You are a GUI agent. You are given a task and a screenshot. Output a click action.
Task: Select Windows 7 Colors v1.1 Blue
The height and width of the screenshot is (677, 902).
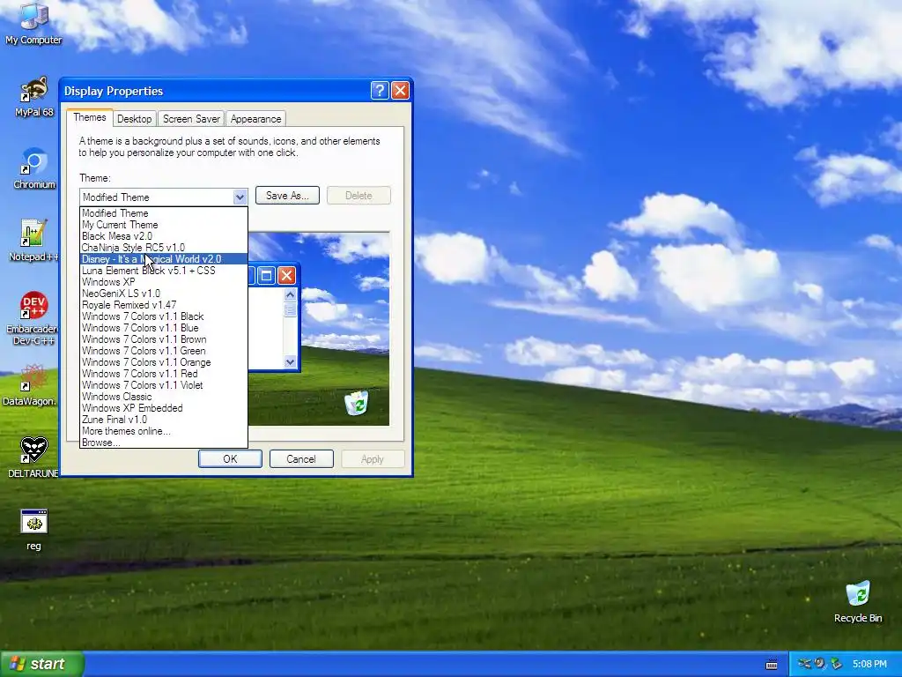click(163, 328)
